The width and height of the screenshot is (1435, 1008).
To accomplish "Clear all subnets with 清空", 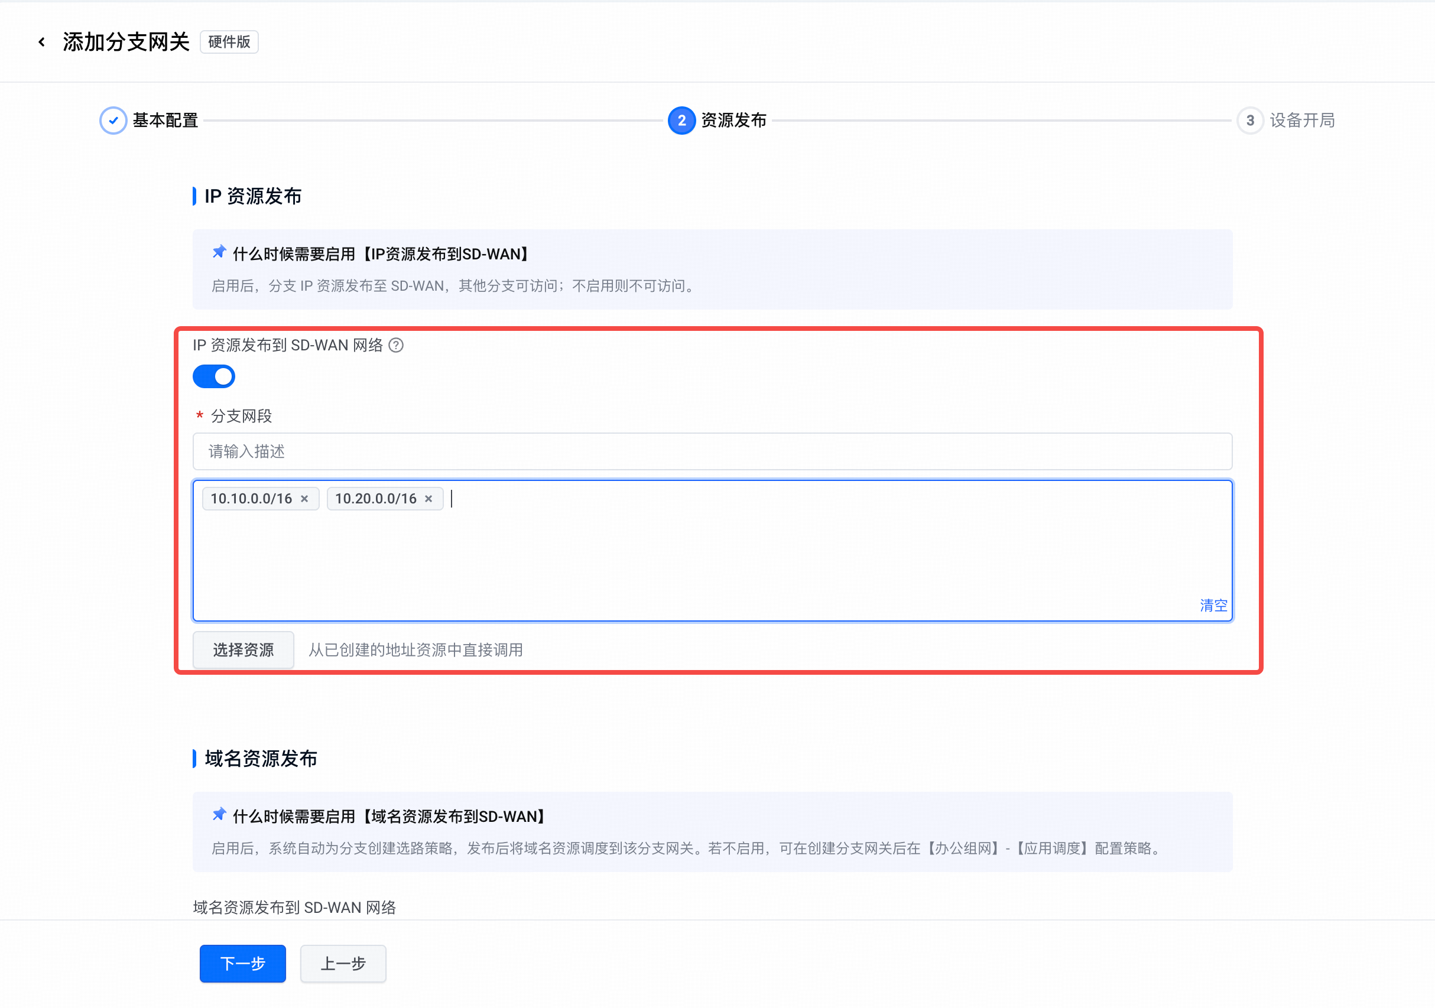I will 1213,606.
